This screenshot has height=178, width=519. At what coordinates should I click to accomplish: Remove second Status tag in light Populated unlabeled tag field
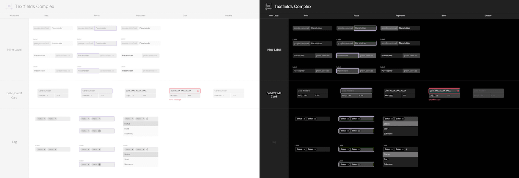(x=143, y=119)
